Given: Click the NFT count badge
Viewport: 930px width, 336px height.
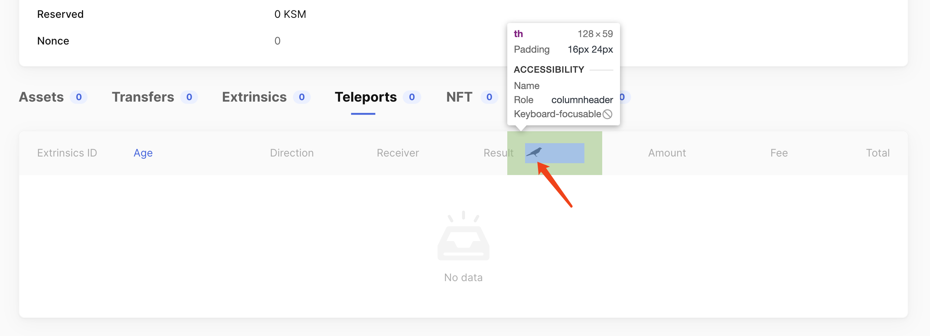Looking at the screenshot, I should [489, 97].
